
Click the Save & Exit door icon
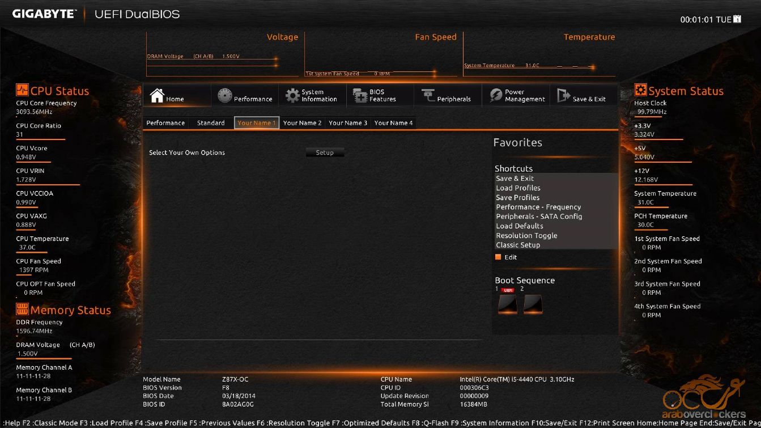[x=563, y=96]
